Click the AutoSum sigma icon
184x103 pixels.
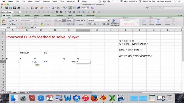tap(53, 8)
